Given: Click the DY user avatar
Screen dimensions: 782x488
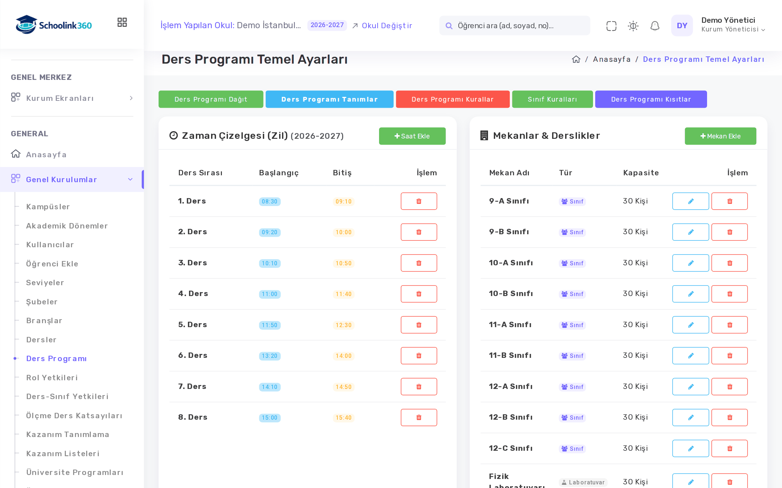Looking at the screenshot, I should click(x=682, y=26).
